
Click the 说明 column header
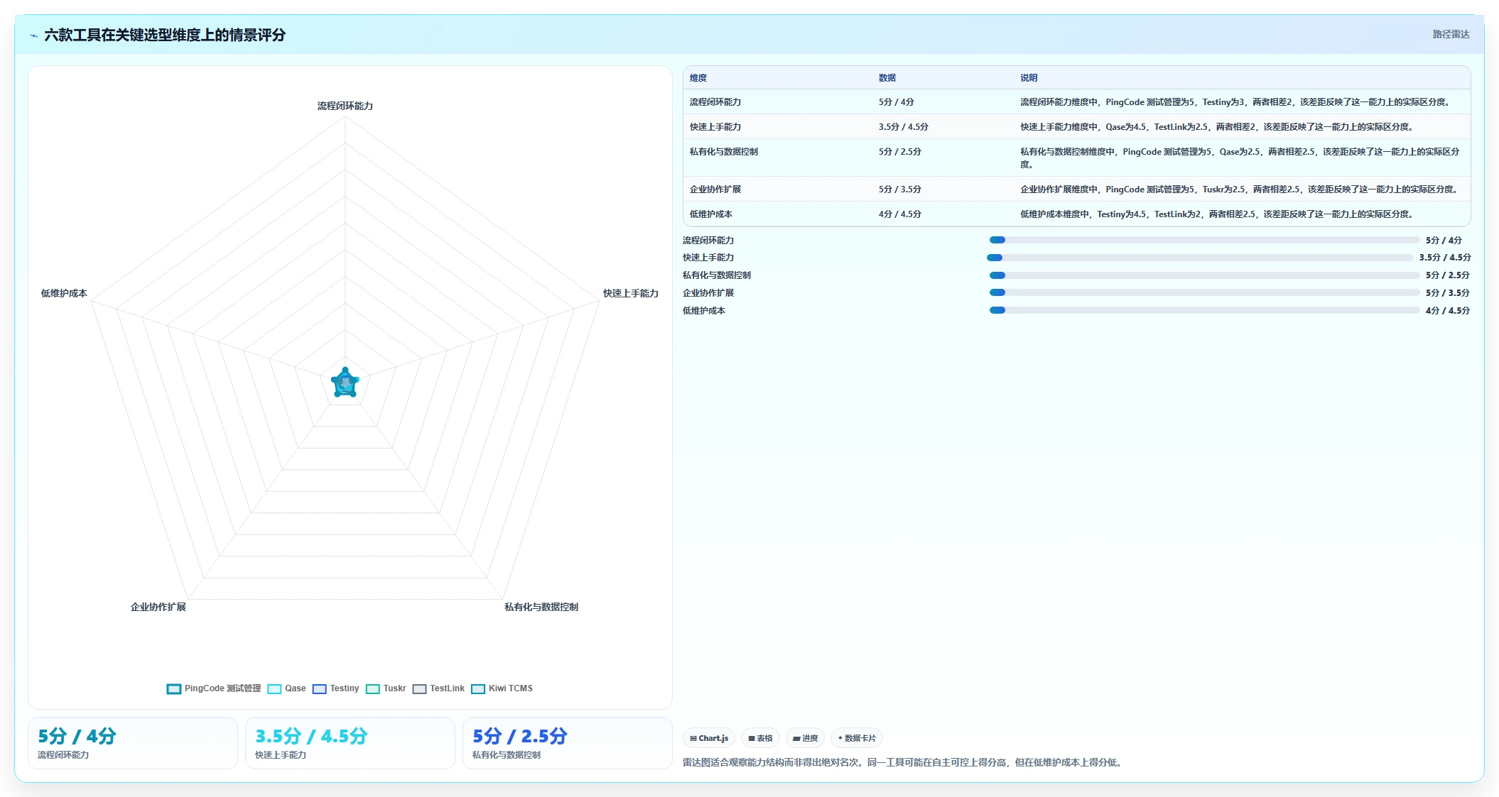(1029, 78)
